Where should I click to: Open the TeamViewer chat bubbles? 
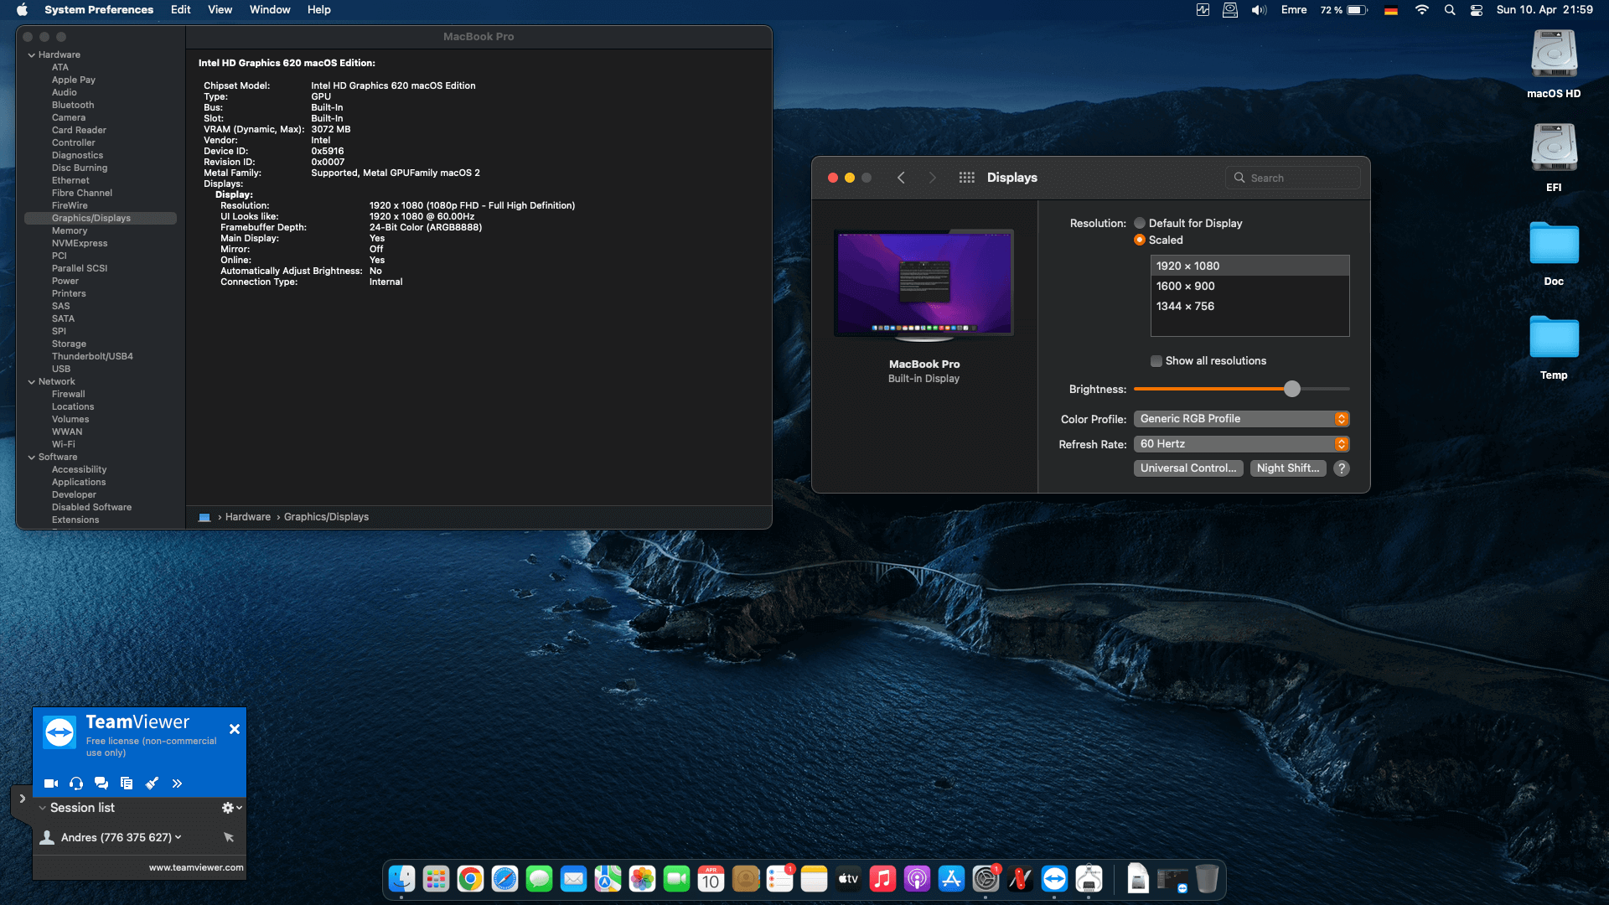101,783
